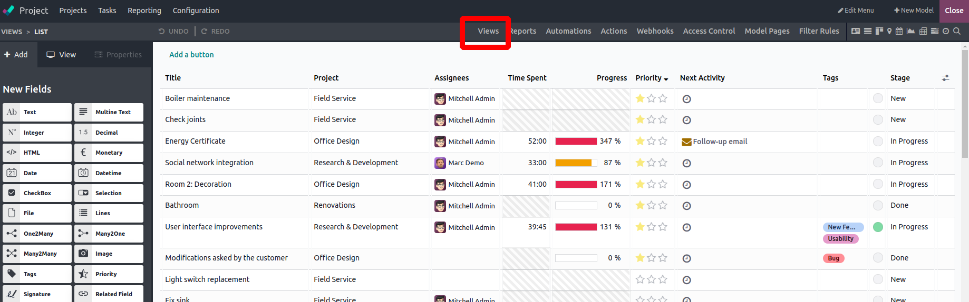Switch to the List view icon
The image size is (969, 302).
point(867,31)
